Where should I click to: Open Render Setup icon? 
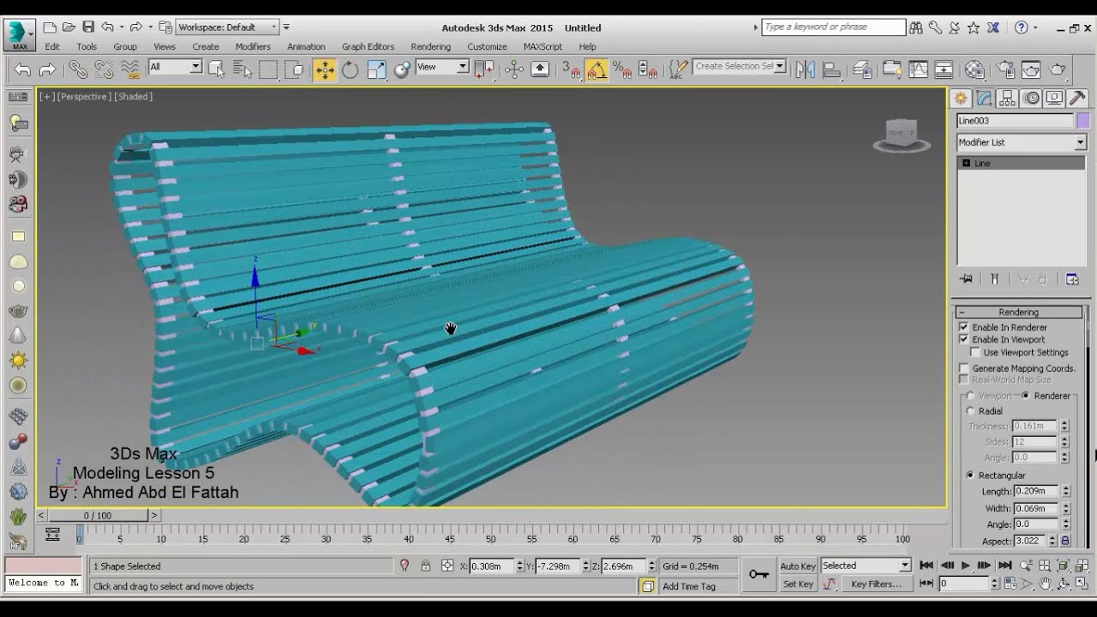pyautogui.click(x=1006, y=69)
